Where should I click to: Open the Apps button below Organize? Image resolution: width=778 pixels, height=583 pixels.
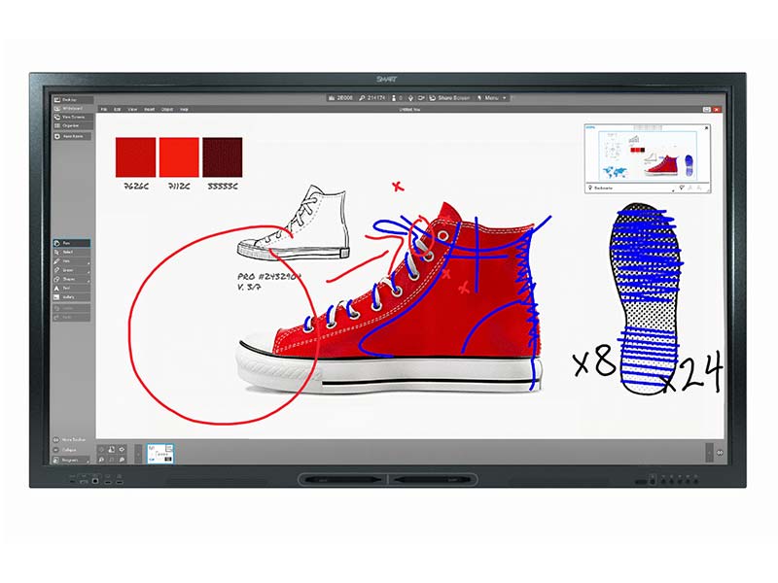(x=72, y=136)
